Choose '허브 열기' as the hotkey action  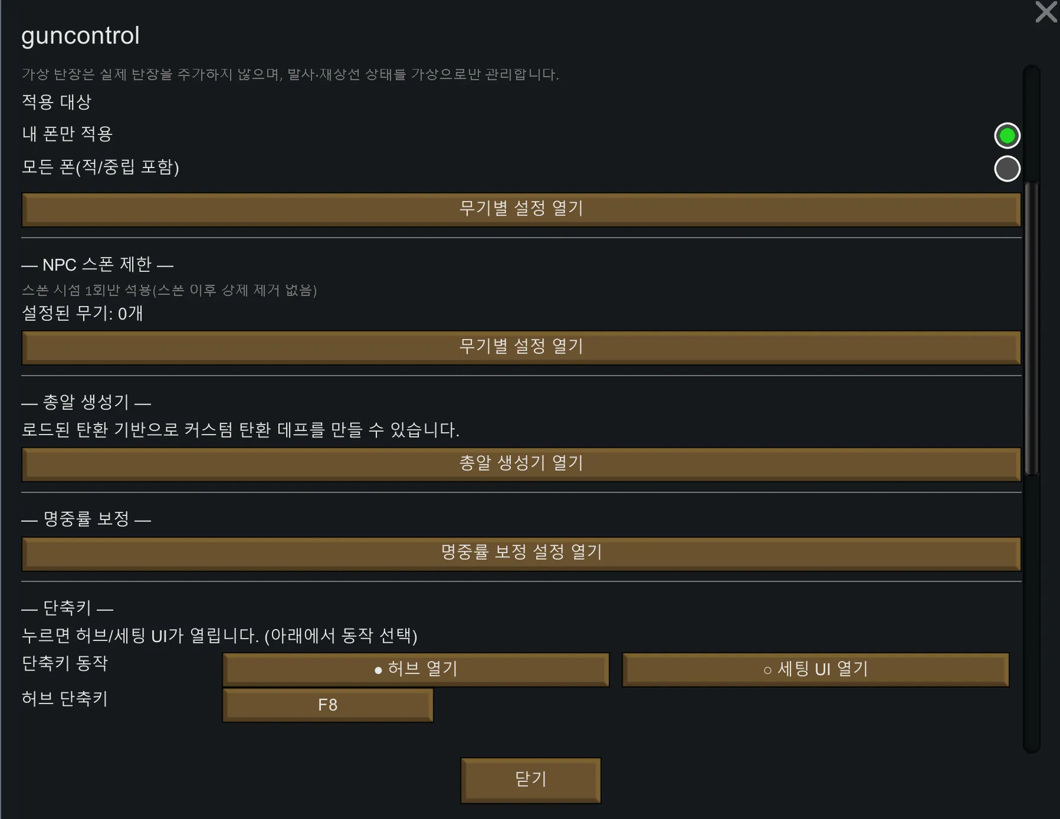pyautogui.click(x=416, y=669)
